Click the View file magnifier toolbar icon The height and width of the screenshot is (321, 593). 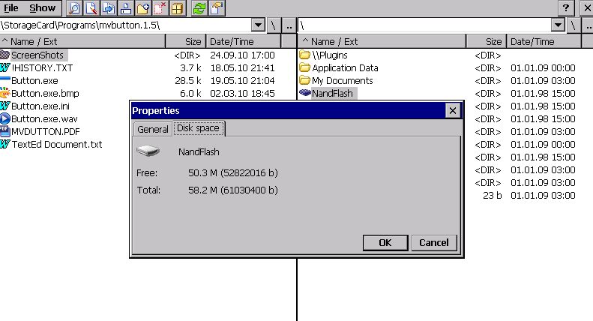click(75, 8)
